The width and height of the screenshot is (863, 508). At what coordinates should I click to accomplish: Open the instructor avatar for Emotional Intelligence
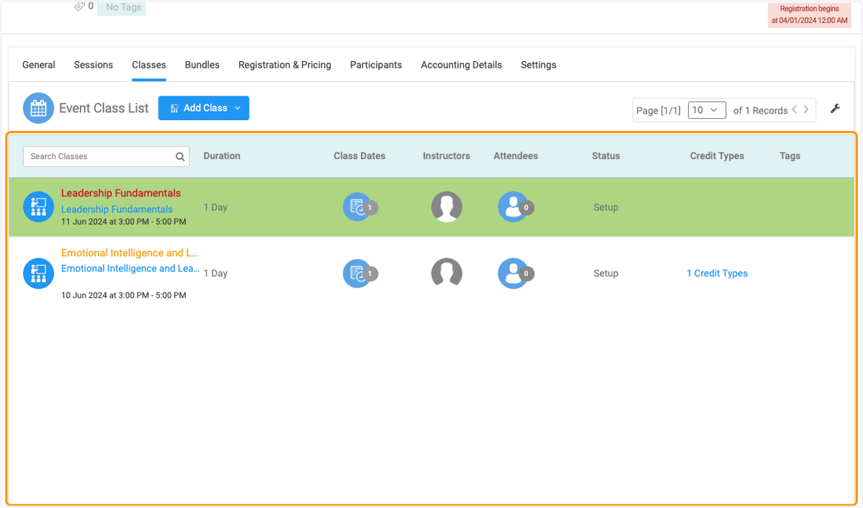tap(447, 273)
